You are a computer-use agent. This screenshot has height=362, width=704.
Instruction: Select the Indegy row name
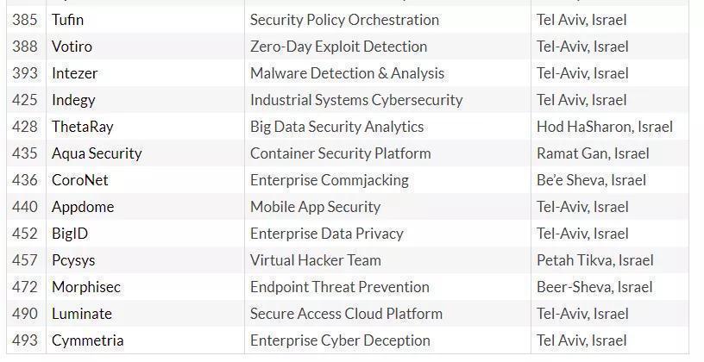tap(73, 100)
